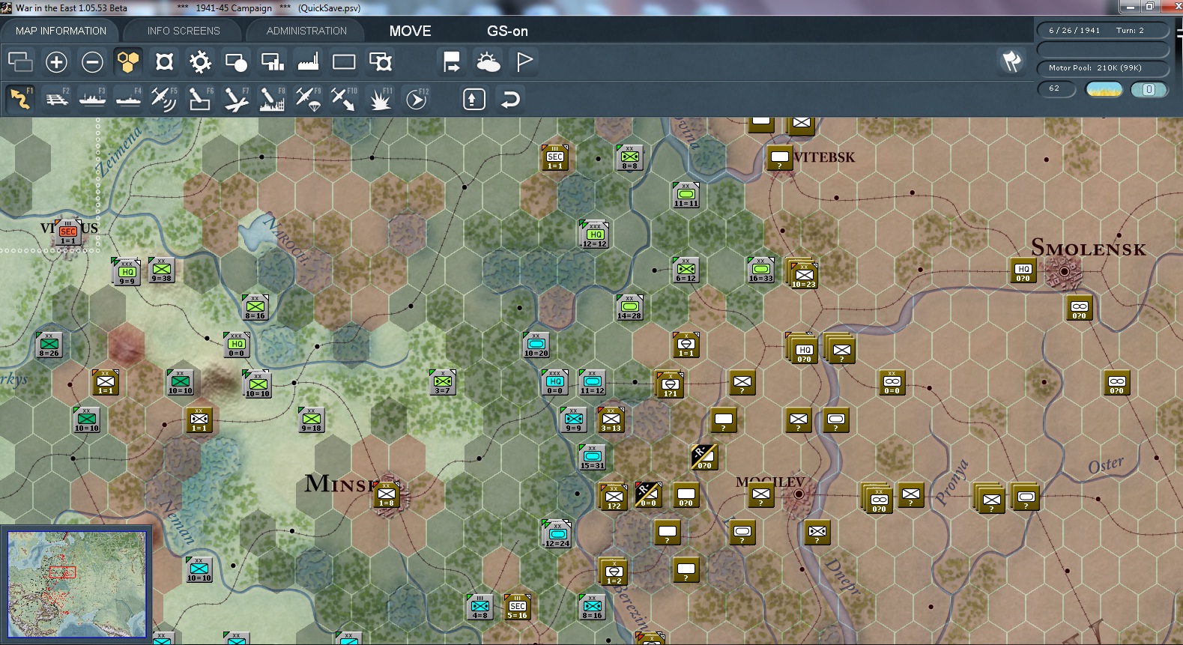Select the F8 bomb city mode
Screen dimensions: 1183x645
pyautogui.click(x=272, y=99)
